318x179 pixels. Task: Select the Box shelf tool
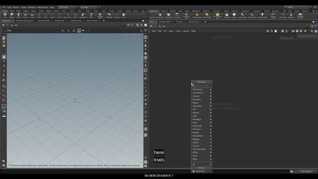[x=5, y=15]
